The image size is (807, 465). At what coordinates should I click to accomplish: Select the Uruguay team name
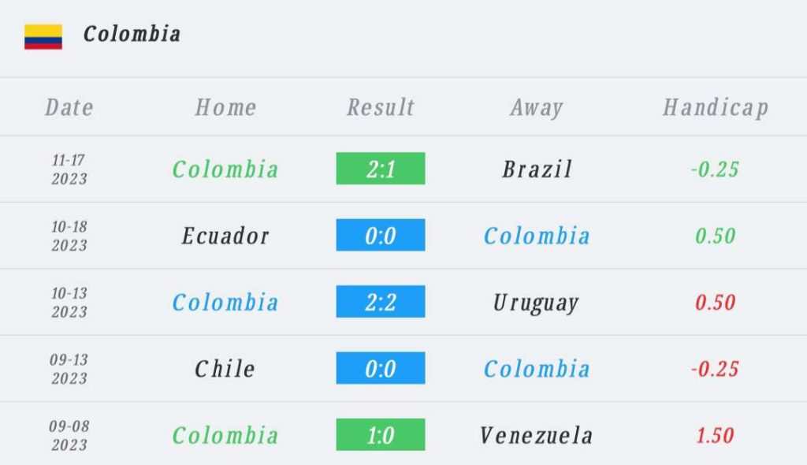[537, 303]
